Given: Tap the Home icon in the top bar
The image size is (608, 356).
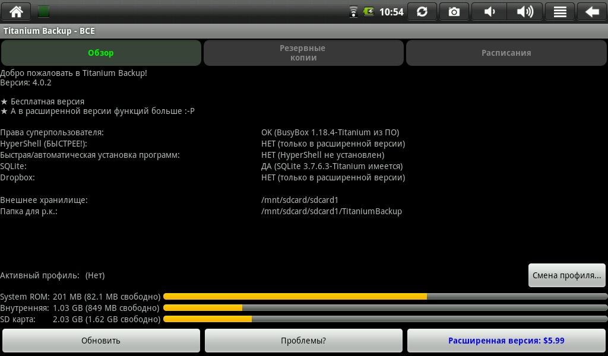Looking at the screenshot, I should [16, 12].
